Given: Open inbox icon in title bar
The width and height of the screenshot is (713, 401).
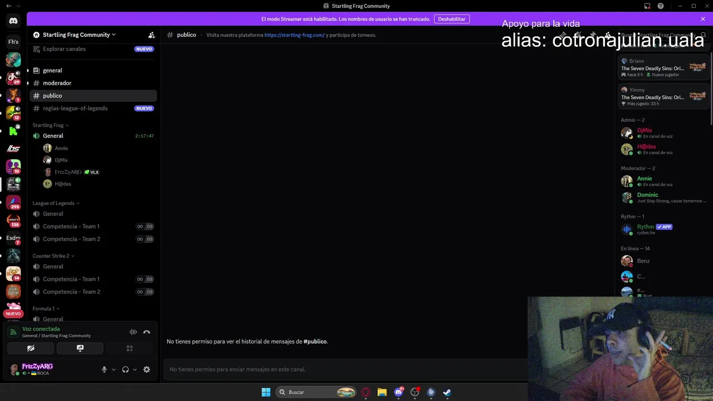Looking at the screenshot, I should (647, 6).
